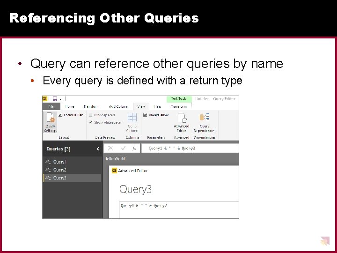Toggle the Always allow checkbox
This screenshot has width=337, height=253.
pyautogui.click(x=145, y=115)
